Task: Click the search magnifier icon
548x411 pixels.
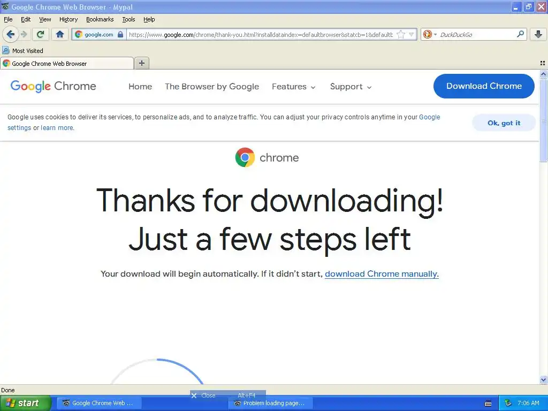Action: click(x=520, y=34)
